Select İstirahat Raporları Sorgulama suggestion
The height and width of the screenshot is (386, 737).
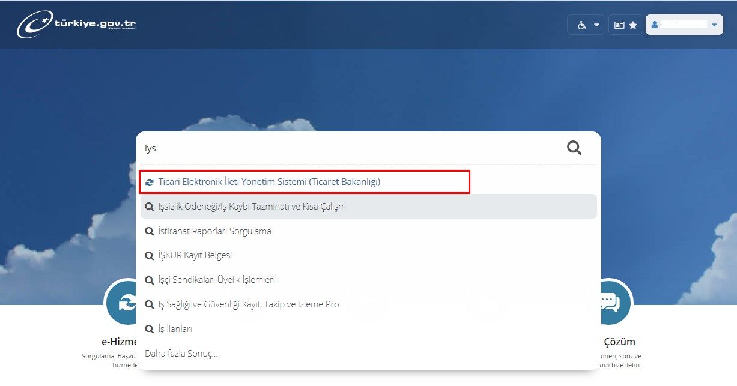tap(368, 231)
